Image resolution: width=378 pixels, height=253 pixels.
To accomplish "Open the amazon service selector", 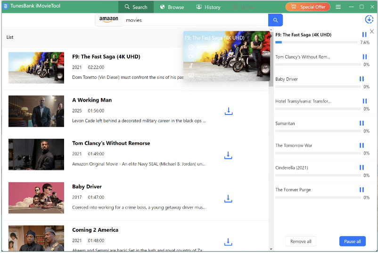I will [x=109, y=20].
